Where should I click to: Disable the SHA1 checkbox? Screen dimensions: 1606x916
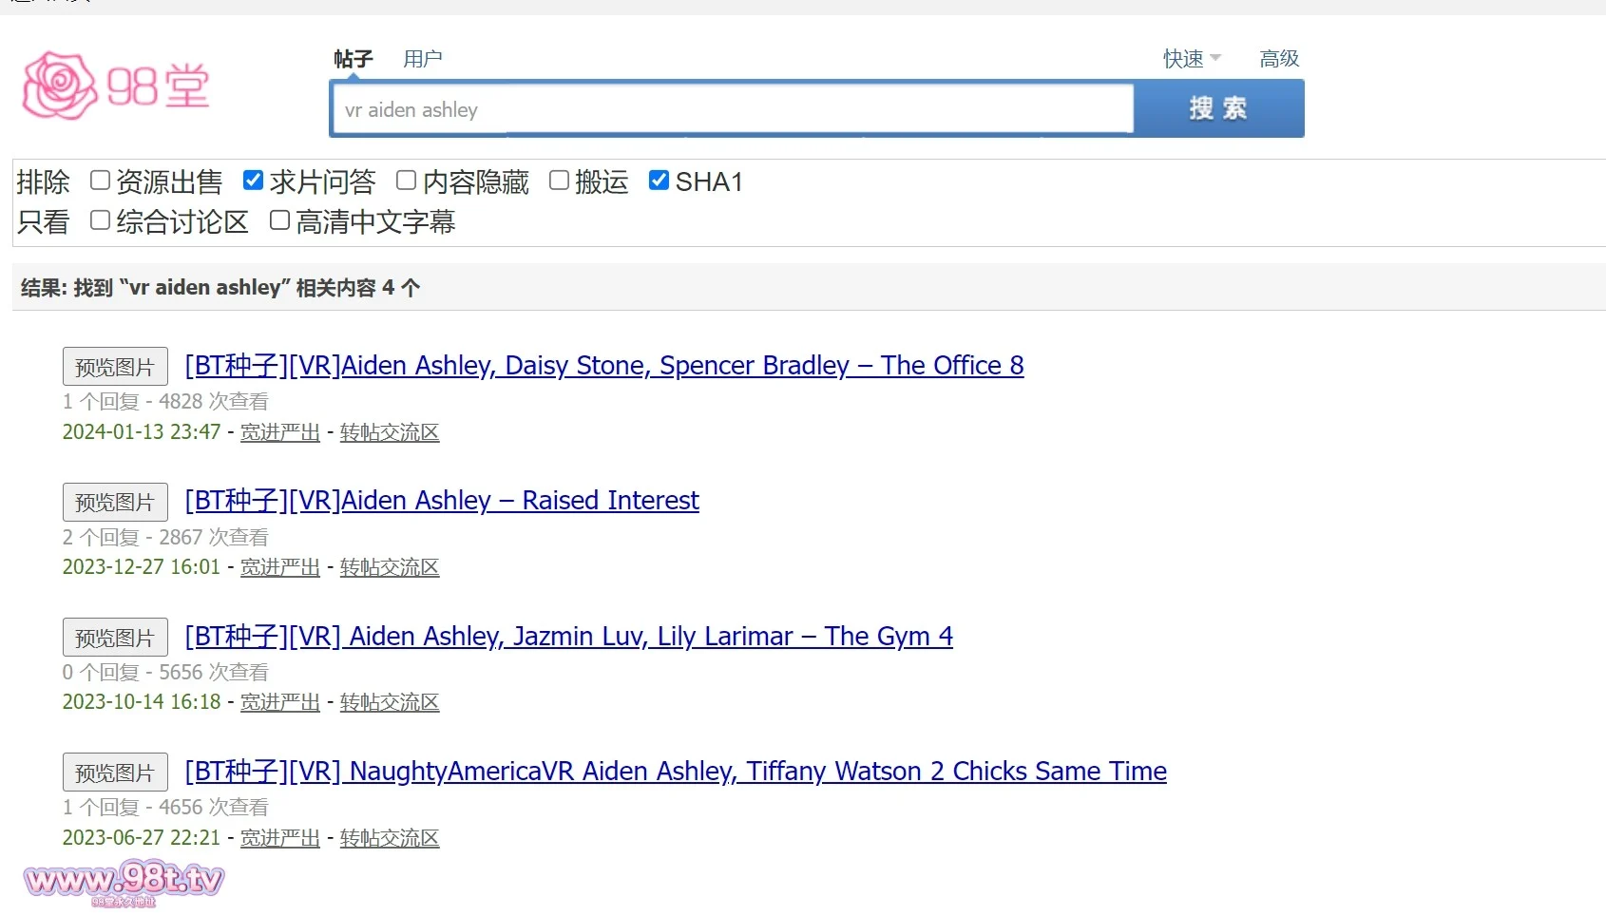point(659,181)
